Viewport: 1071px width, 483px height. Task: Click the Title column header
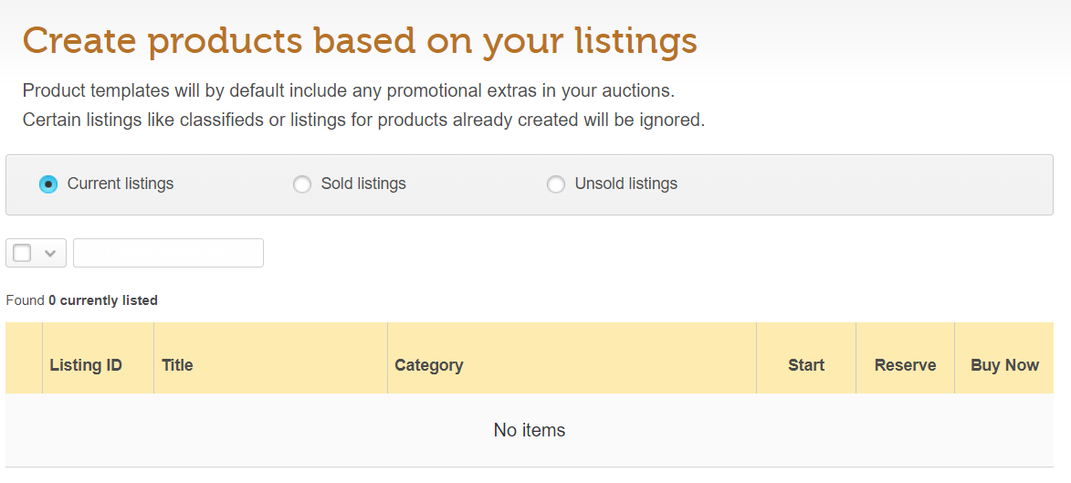177,365
